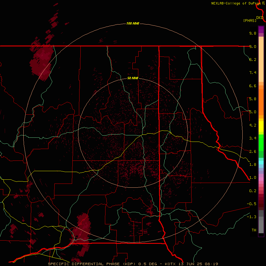266x266 pixels.
Task: Click the 9.0 value on the scale
Action: pos(253,46)
